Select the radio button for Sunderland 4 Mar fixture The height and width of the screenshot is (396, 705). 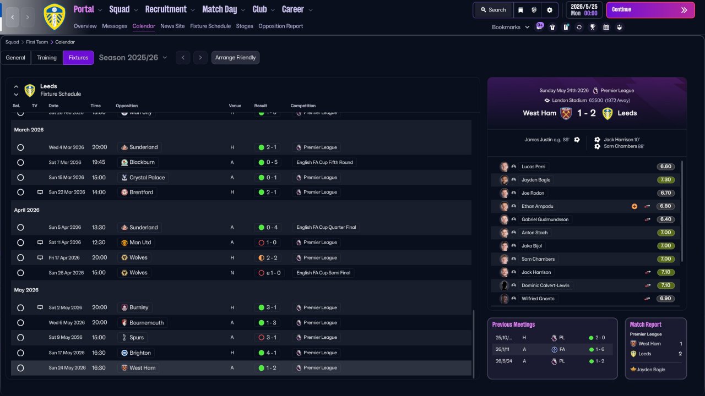(20, 147)
